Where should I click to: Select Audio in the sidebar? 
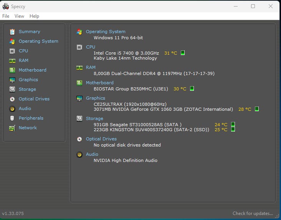(25, 108)
